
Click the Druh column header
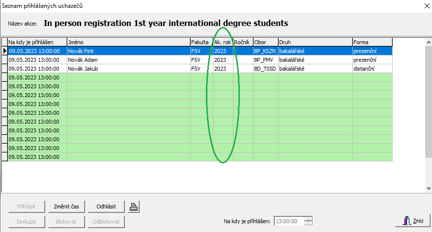[315, 42]
